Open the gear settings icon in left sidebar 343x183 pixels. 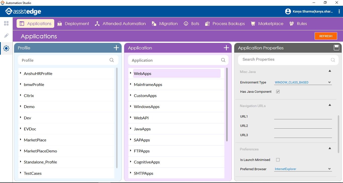[6, 48]
